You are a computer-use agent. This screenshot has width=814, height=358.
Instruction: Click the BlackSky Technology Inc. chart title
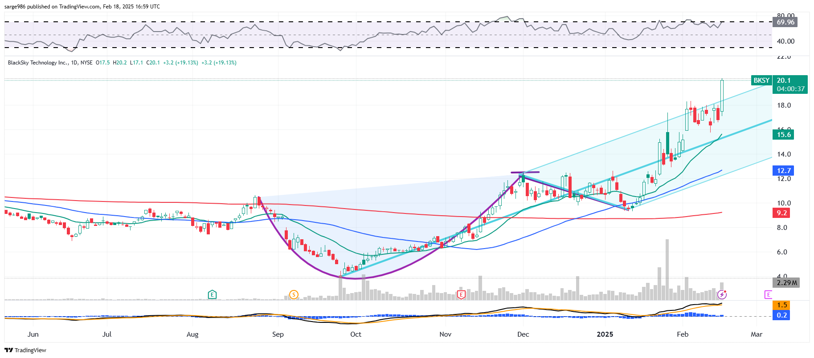38,63
